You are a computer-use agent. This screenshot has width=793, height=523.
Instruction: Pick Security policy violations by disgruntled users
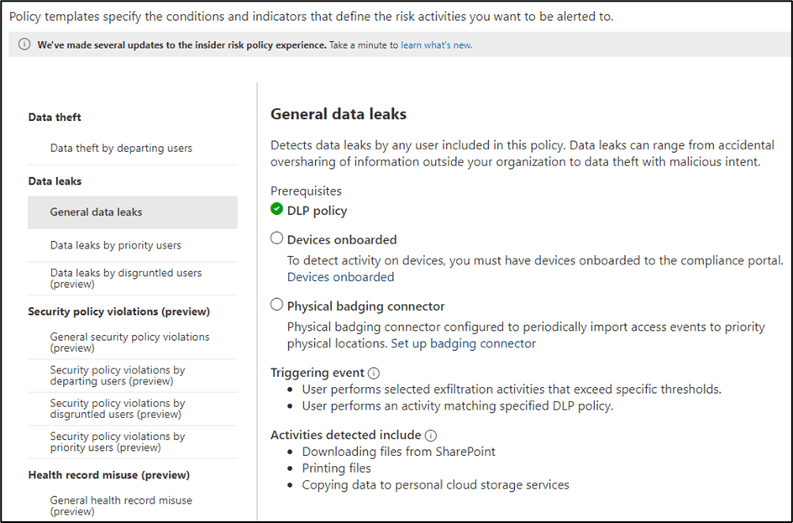117,409
